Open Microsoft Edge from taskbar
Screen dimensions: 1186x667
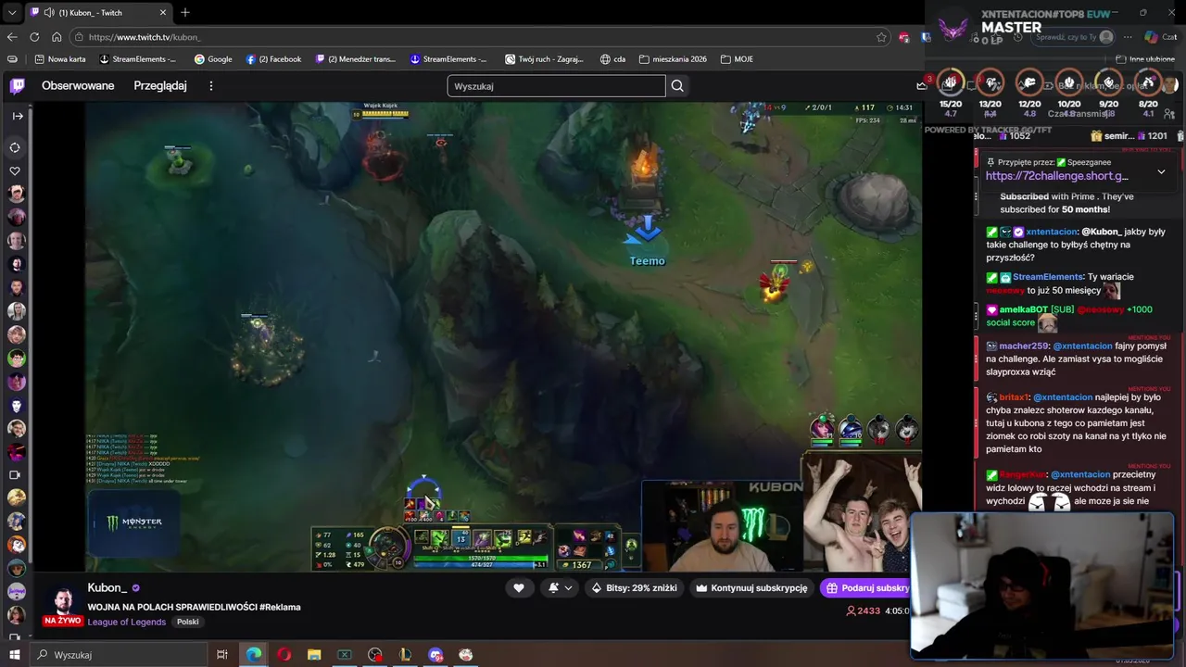[253, 655]
